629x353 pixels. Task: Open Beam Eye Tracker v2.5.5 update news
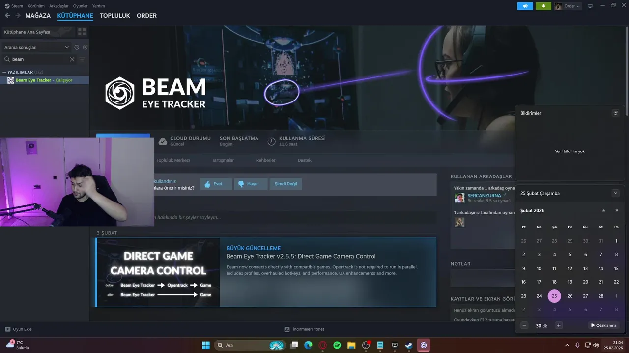[301, 256]
